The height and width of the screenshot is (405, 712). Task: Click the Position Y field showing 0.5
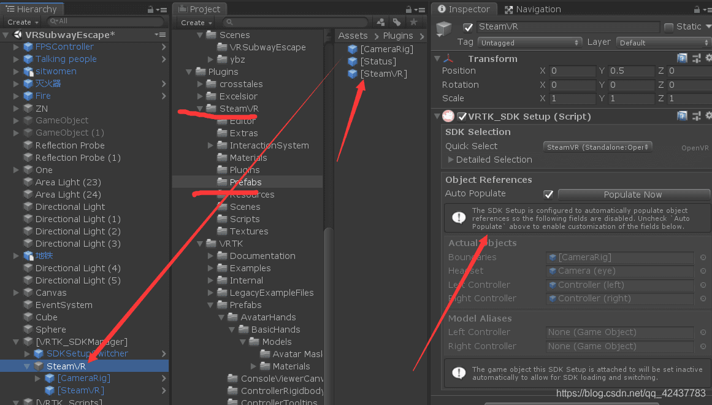pyautogui.click(x=630, y=71)
